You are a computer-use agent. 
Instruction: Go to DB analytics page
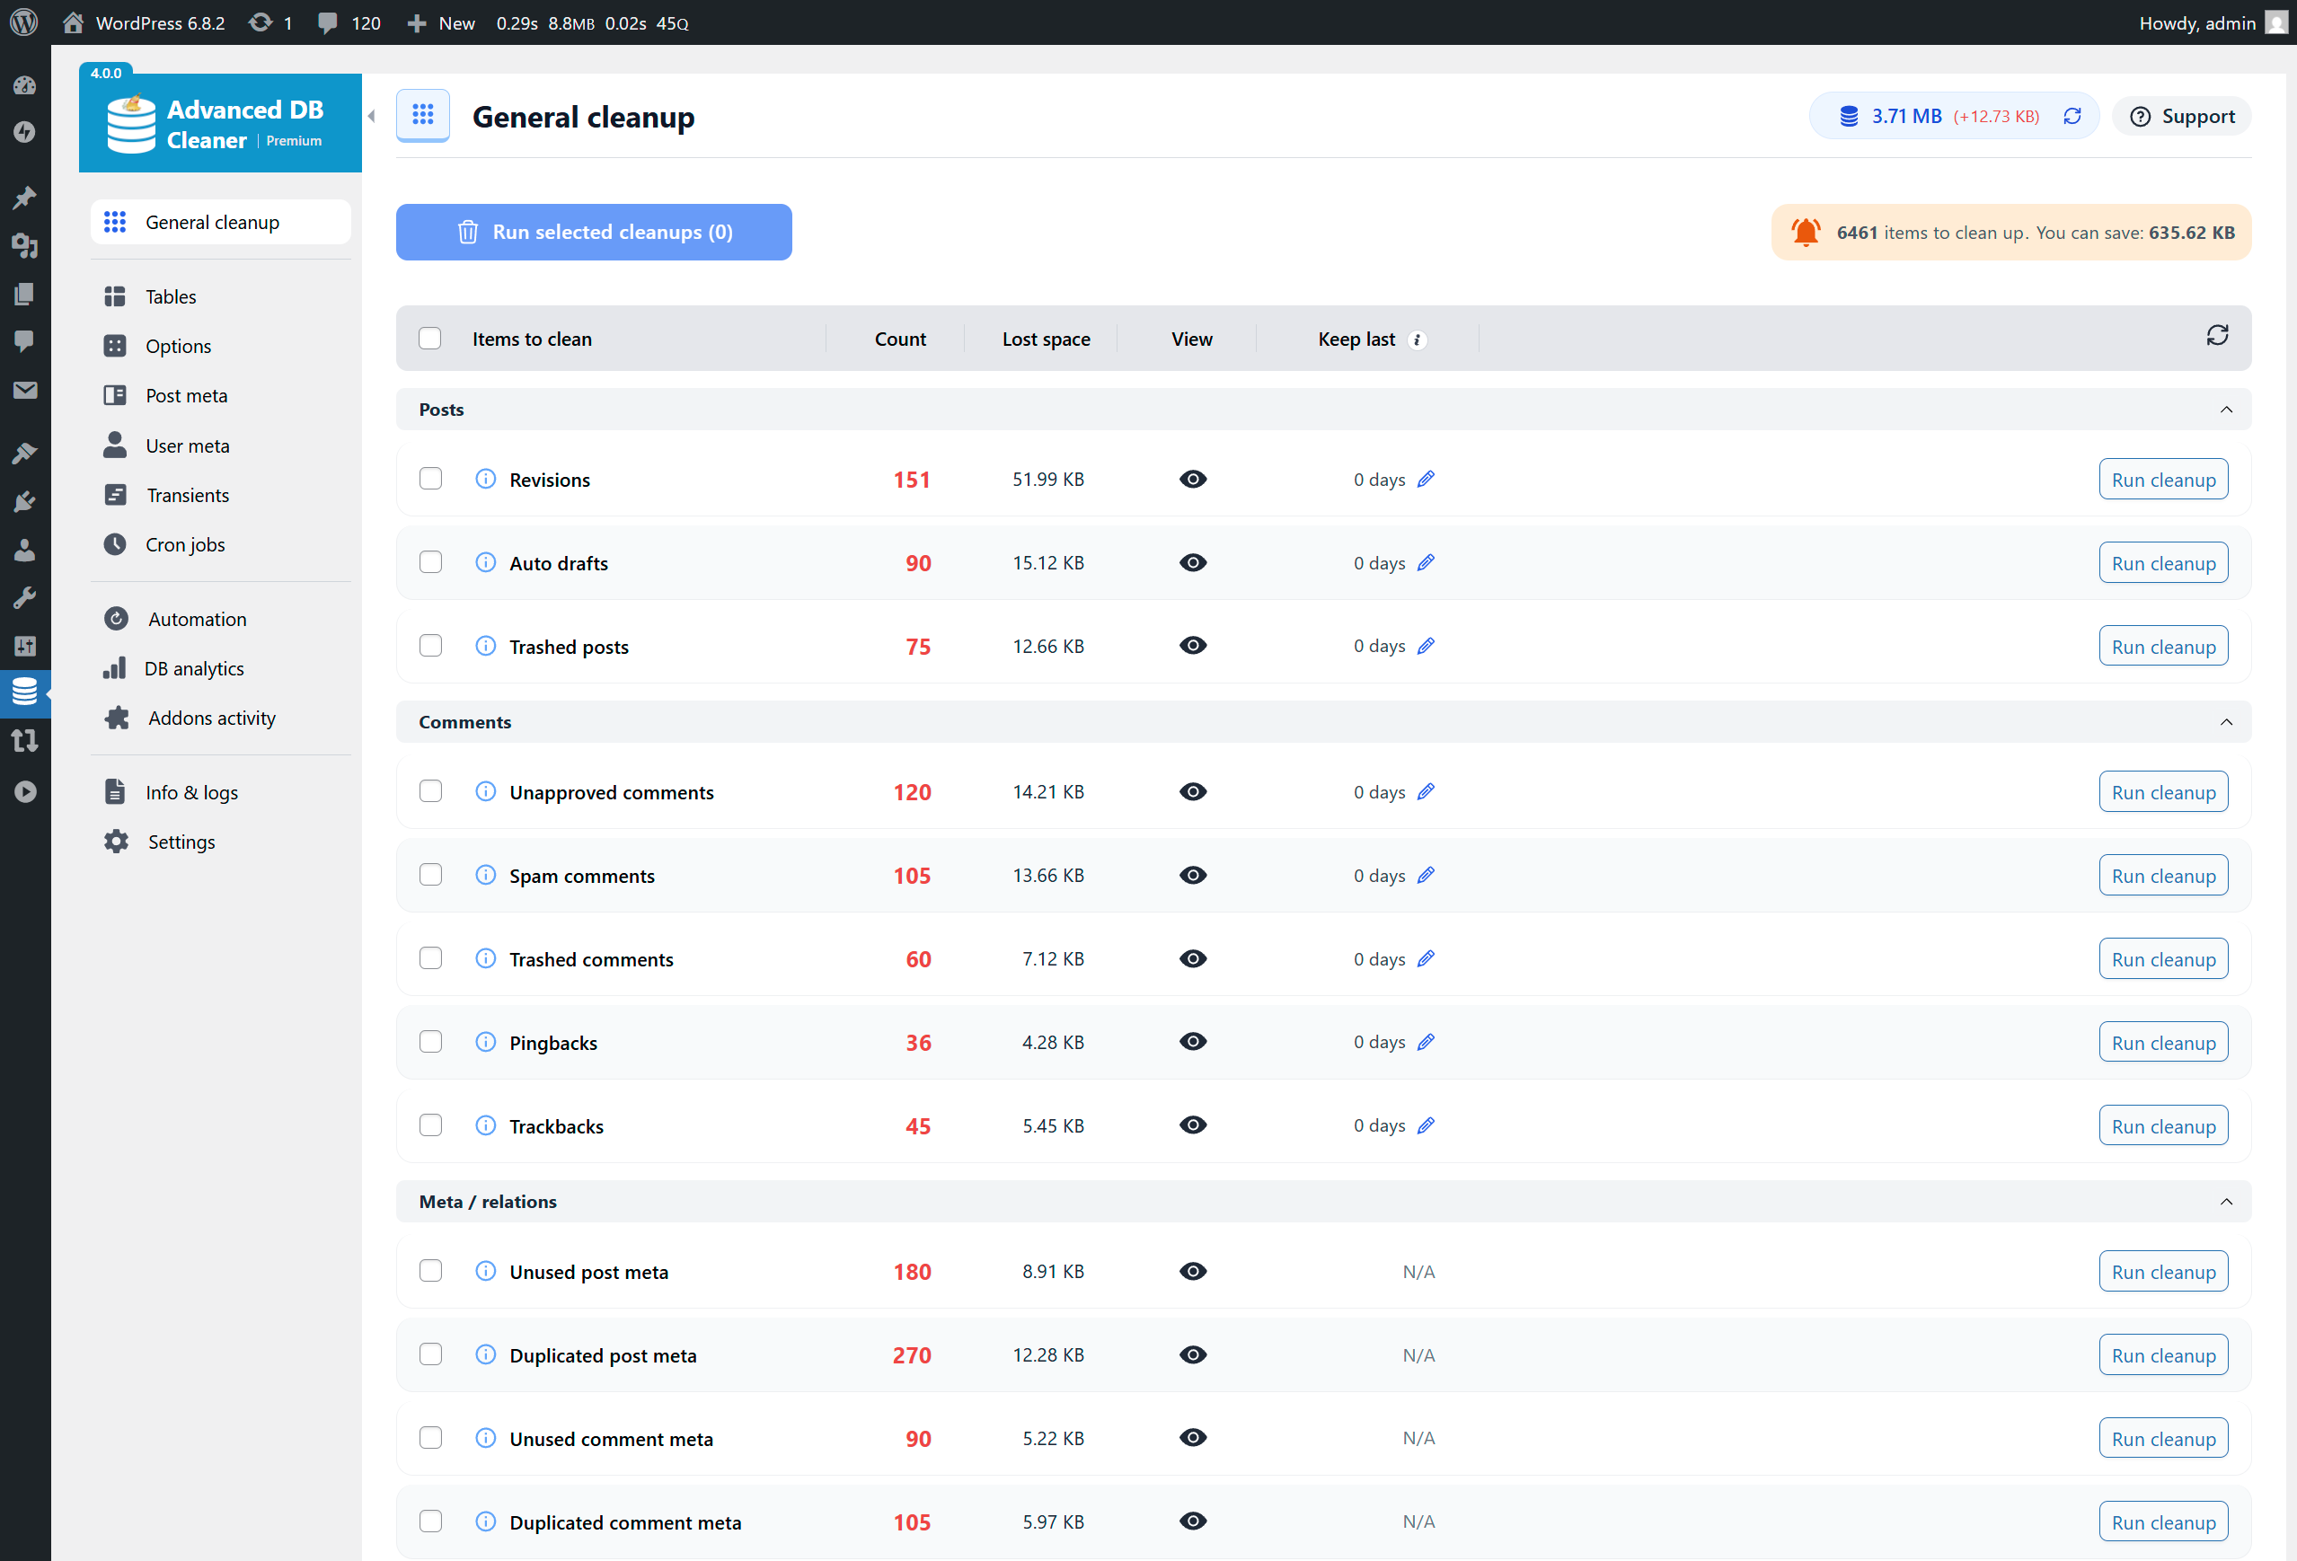[x=194, y=669]
